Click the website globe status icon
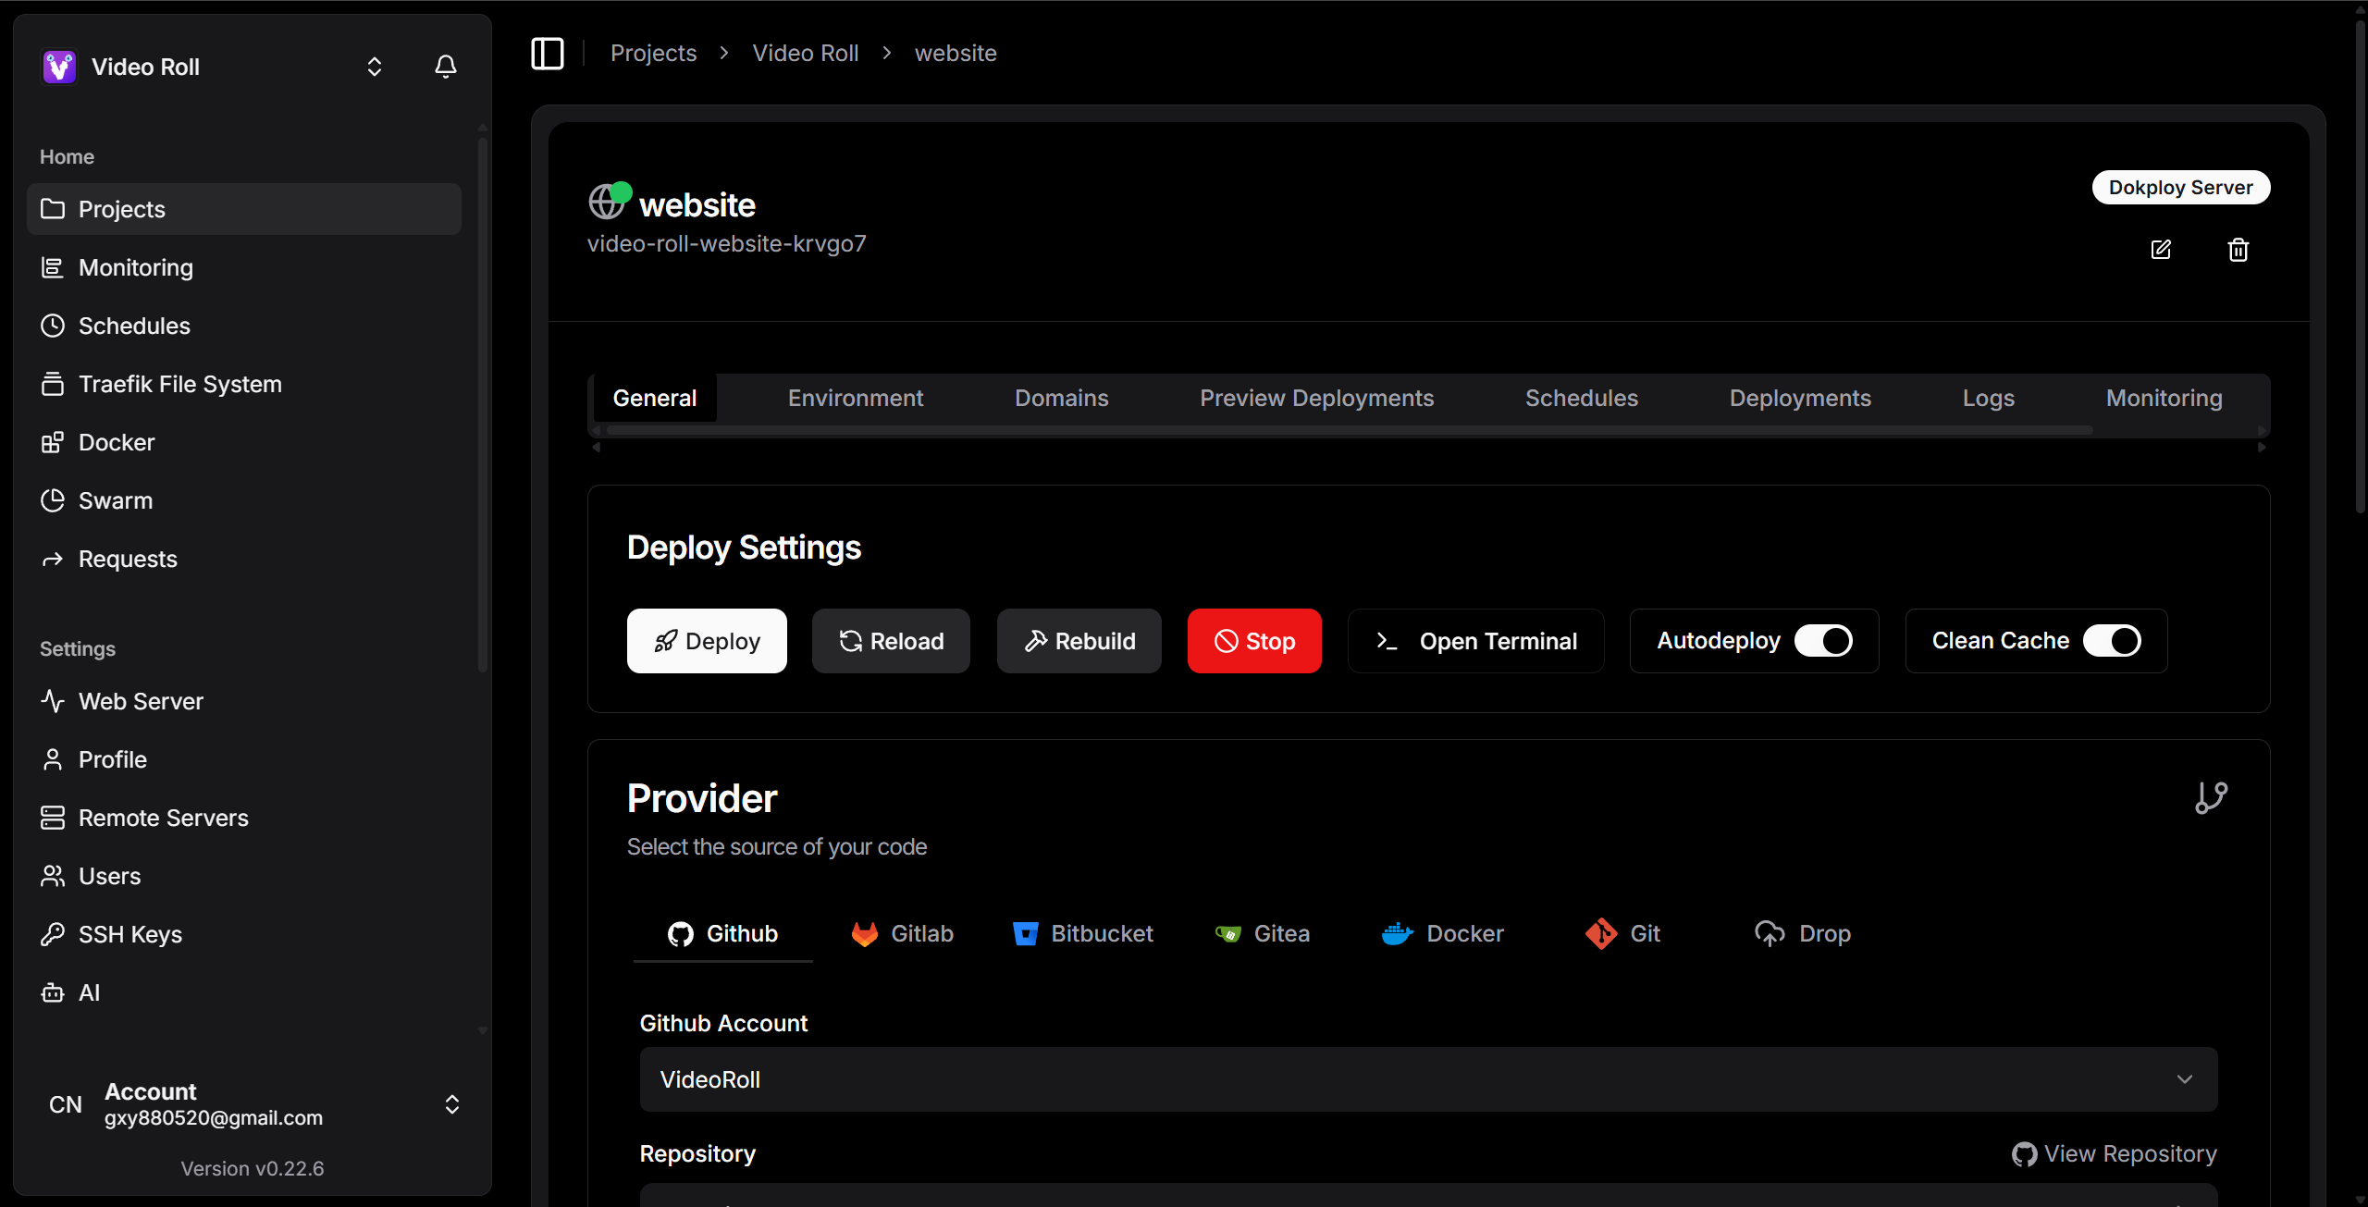The image size is (2368, 1207). (x=609, y=201)
